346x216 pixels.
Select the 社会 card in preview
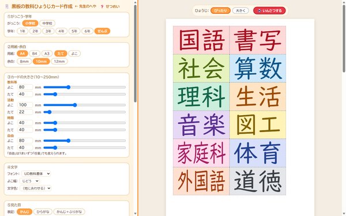pyautogui.click(x=201, y=69)
